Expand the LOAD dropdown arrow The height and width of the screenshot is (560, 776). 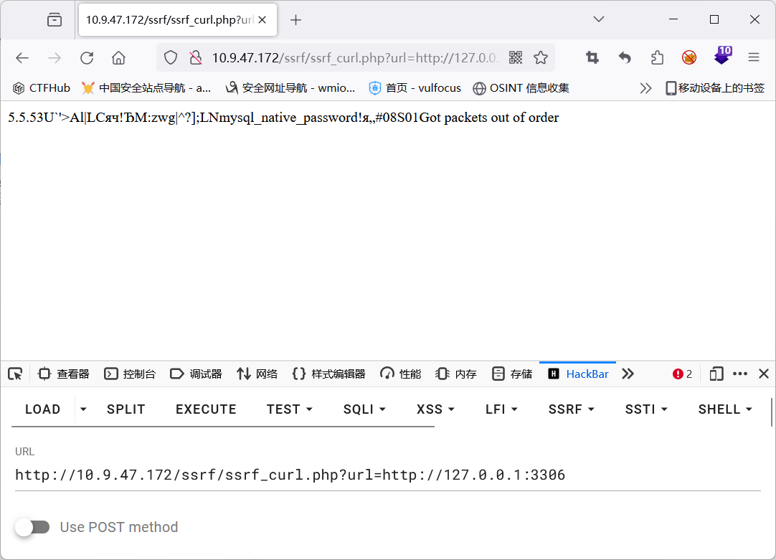pyautogui.click(x=83, y=409)
